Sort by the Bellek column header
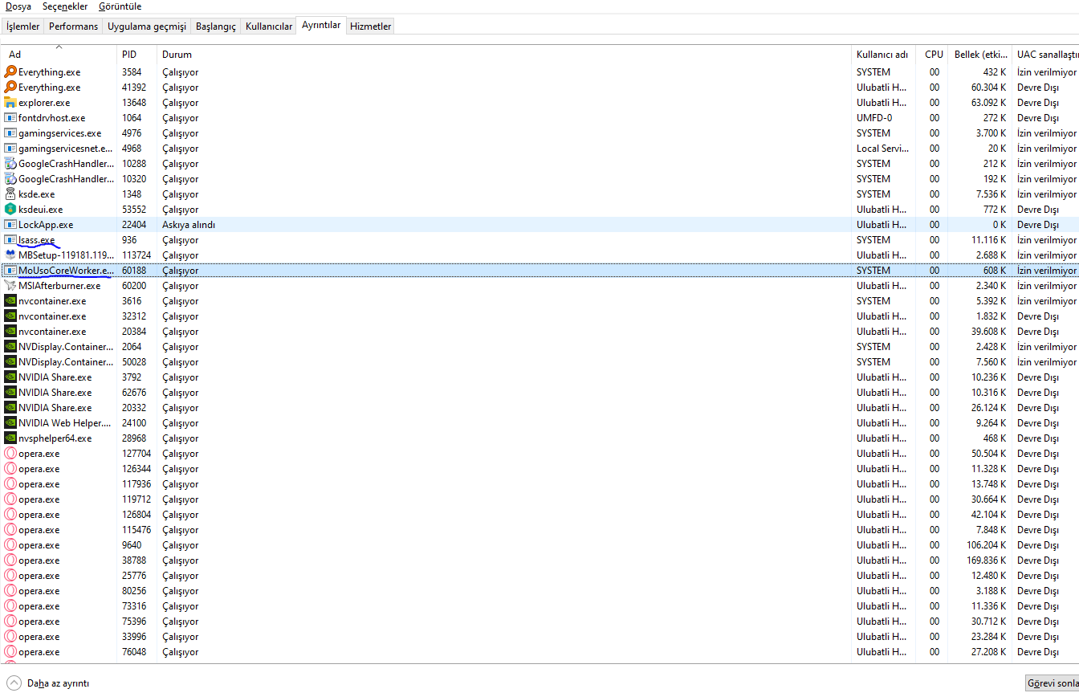The image size is (1079, 697). coord(980,55)
